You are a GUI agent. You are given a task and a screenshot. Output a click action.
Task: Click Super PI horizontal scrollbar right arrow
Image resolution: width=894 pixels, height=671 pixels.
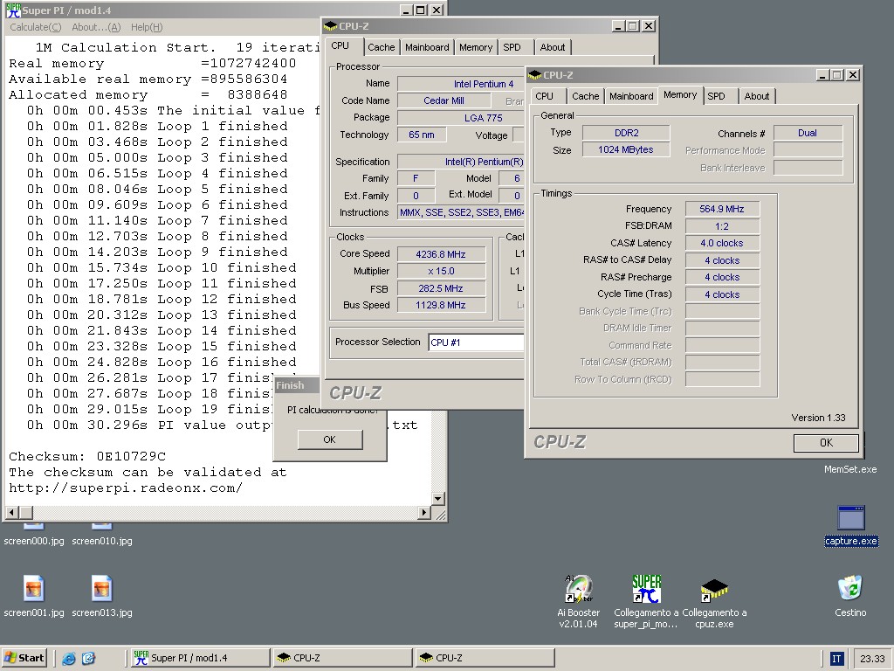pos(423,512)
